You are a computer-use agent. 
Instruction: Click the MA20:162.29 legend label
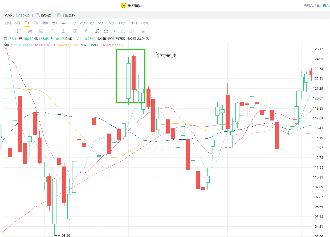coord(68,45)
